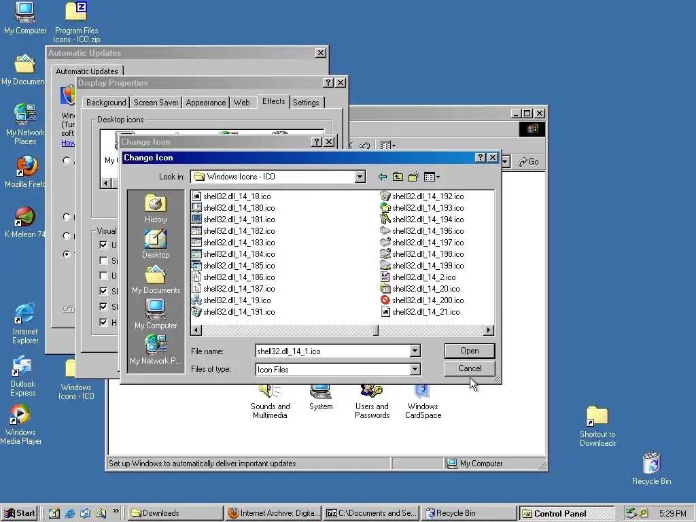Open Shortcut to Downloads desktop icon

tap(597, 426)
